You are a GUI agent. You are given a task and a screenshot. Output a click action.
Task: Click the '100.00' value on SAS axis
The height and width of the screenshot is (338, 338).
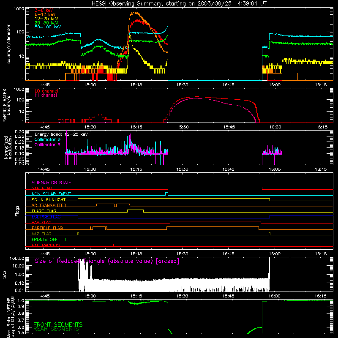click(x=17, y=259)
